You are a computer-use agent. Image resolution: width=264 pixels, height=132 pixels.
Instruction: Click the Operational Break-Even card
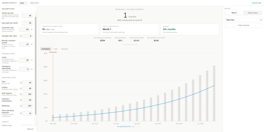(69, 29)
